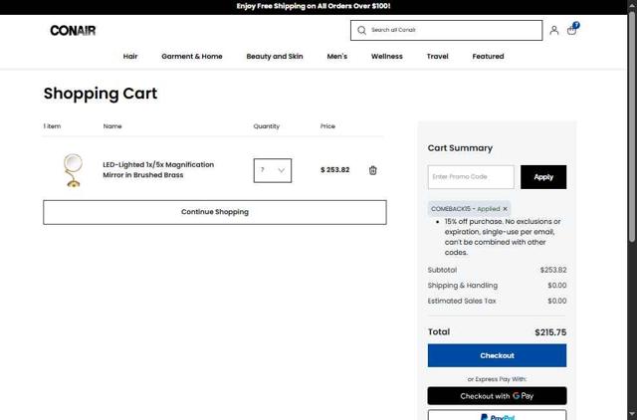Open the user account icon
This screenshot has height=420, width=637.
553,30
